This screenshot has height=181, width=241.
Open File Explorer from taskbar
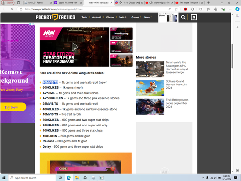[x=77, y=178]
